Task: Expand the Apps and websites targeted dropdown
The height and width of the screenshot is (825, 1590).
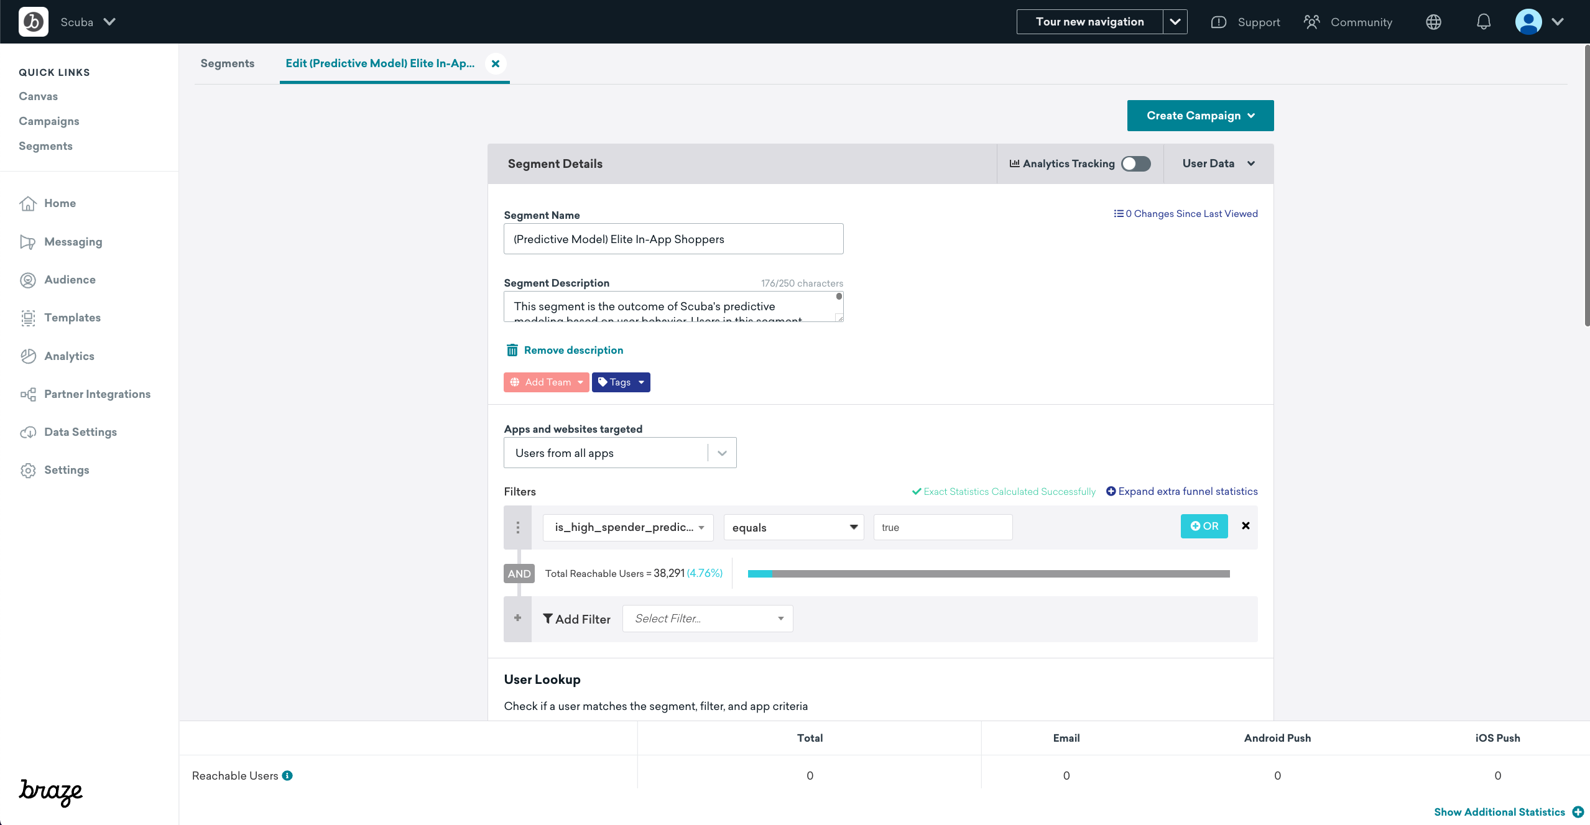Action: [x=721, y=453]
